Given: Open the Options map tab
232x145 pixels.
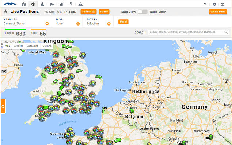Looking at the screenshot, I should coord(47,46).
